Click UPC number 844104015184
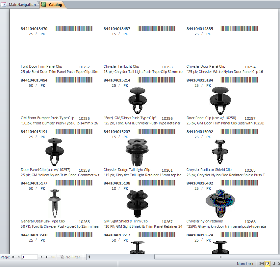The width and height of the screenshot is (280, 267). pyautogui.click(x=200, y=80)
